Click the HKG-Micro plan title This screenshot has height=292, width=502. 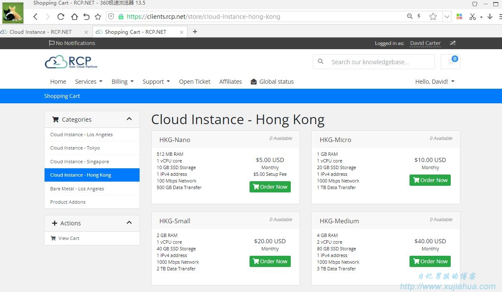coord(335,140)
